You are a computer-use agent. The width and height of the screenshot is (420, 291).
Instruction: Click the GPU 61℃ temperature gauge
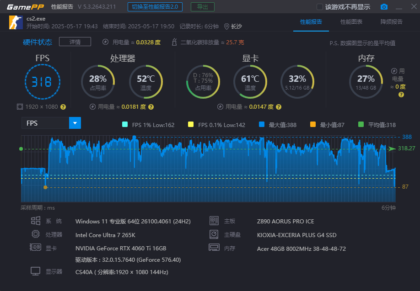coord(250,82)
